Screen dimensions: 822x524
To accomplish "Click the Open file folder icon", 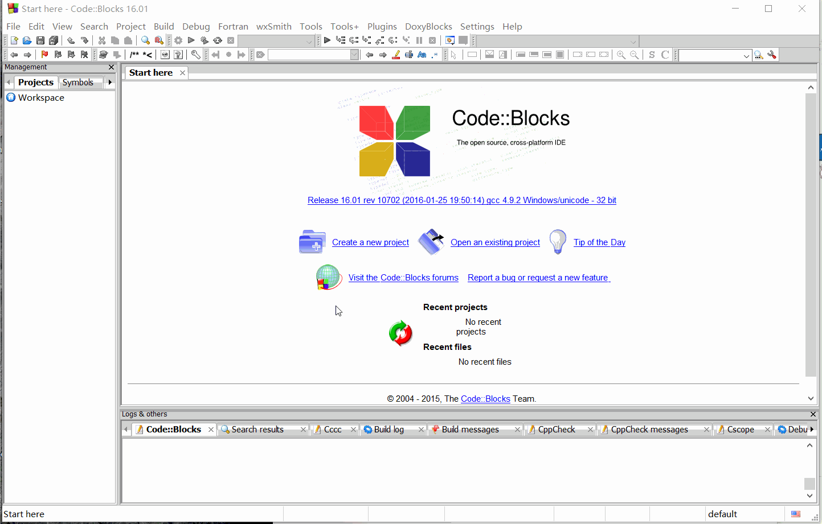I will [27, 40].
